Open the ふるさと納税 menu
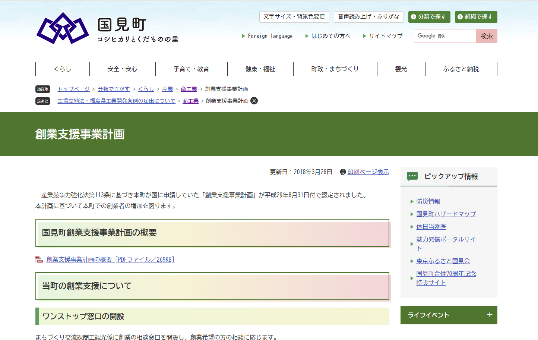The width and height of the screenshot is (538, 340). click(461, 69)
